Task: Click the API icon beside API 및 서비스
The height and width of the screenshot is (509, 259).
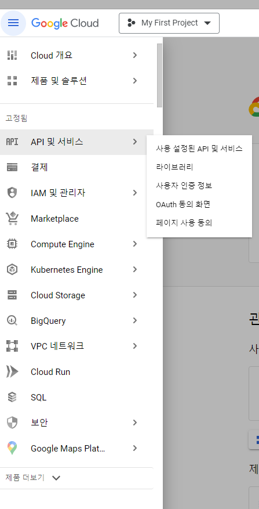Action: point(12,142)
